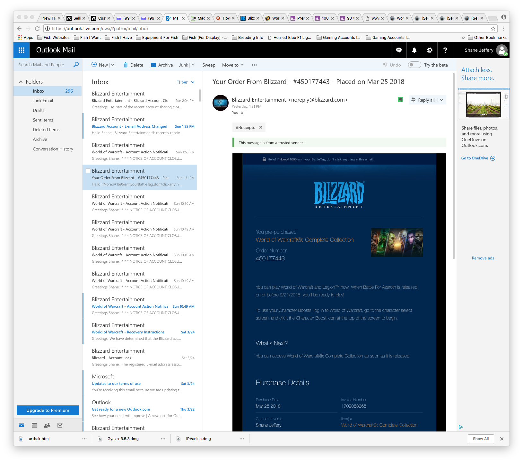This screenshot has width=523, height=462.
Task: Click the Remove ads link
Action: click(x=483, y=258)
